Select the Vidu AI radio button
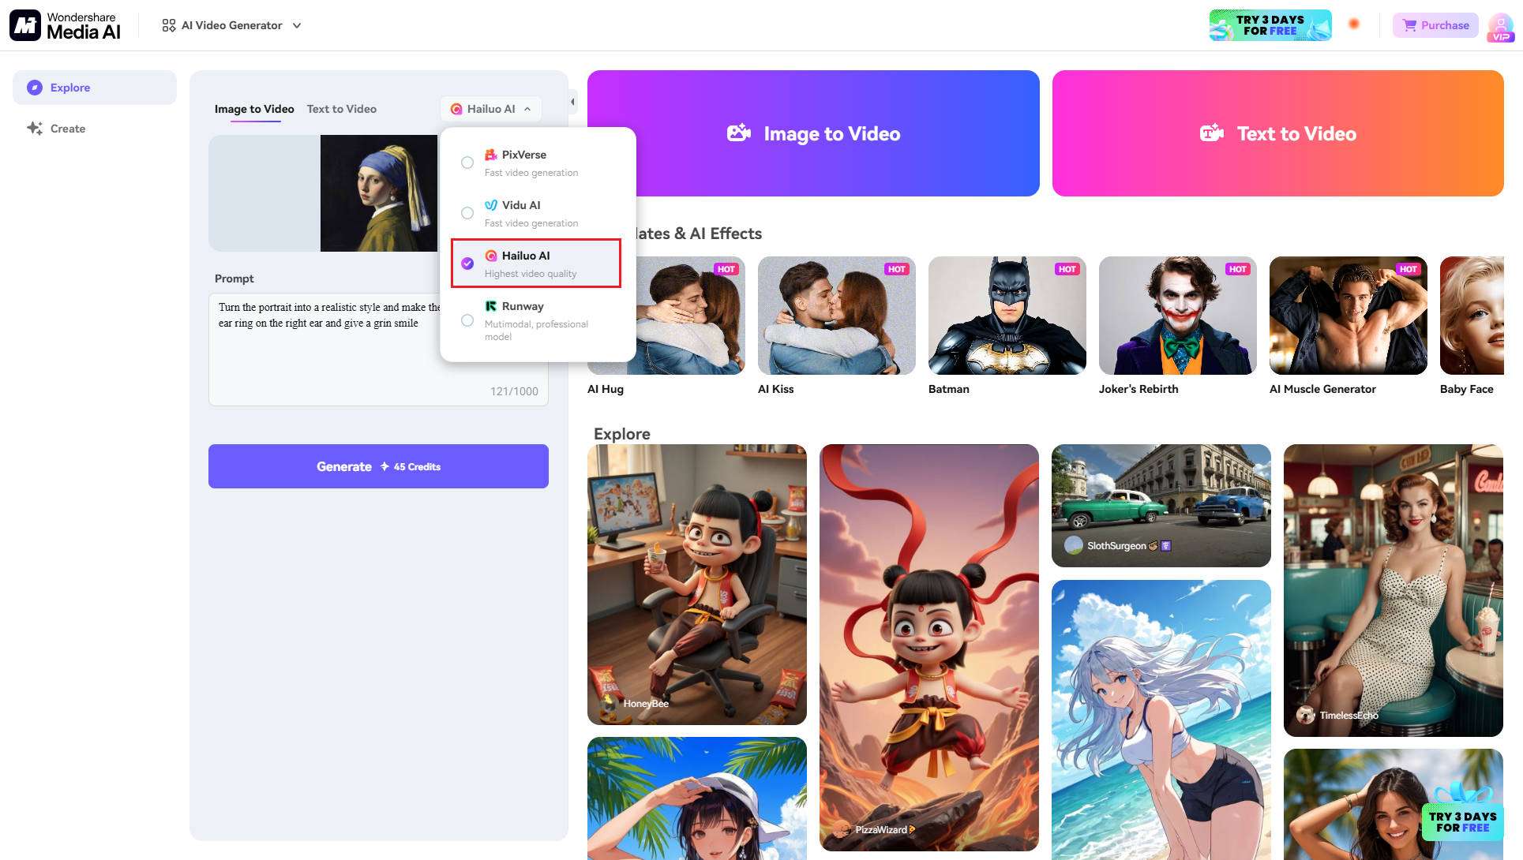This screenshot has height=860, width=1523. point(467,212)
